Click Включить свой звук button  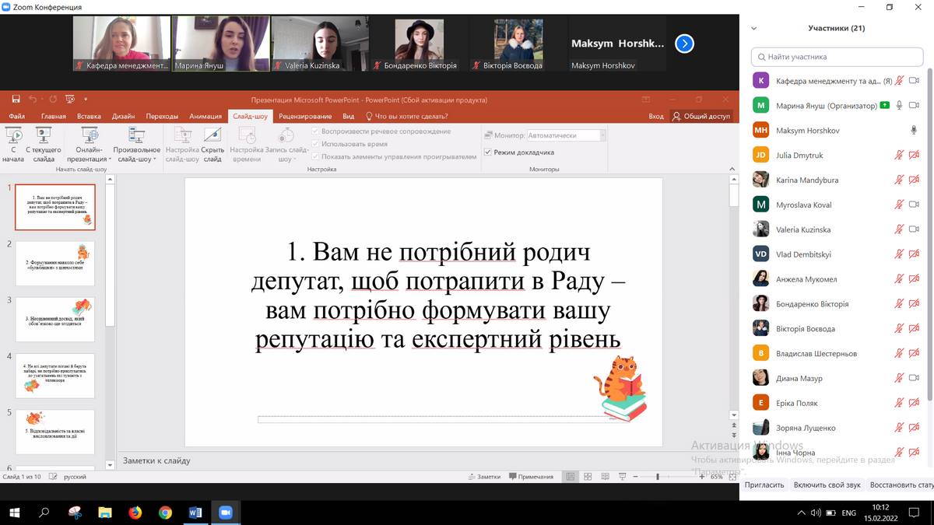coord(827,485)
